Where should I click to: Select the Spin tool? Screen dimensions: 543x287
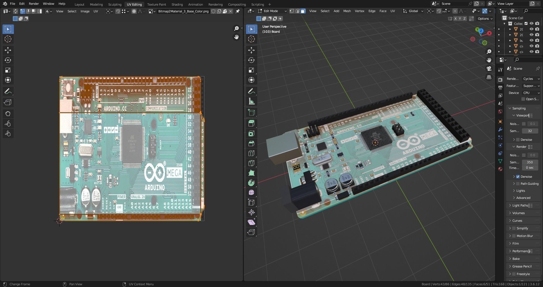click(251, 183)
